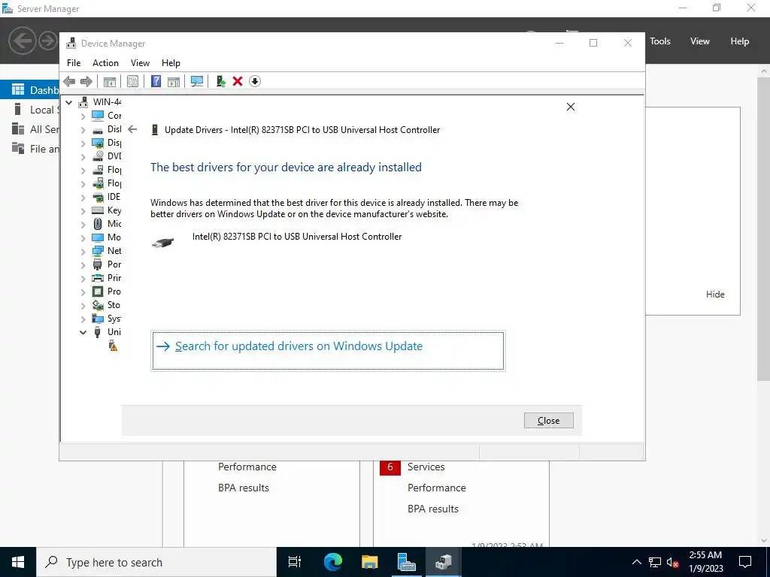Select the Processors category icon
This screenshot has height=577, width=770.
[98, 292]
